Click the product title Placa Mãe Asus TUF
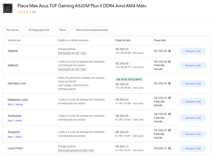 coord(82,6)
